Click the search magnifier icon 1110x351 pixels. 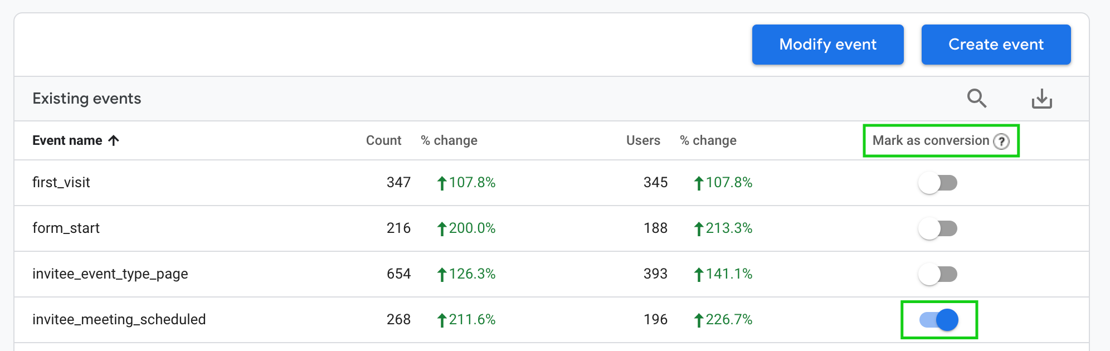(x=976, y=98)
